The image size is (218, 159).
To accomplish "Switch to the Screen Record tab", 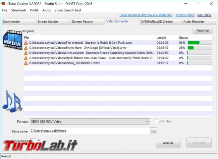I will click(88, 22).
